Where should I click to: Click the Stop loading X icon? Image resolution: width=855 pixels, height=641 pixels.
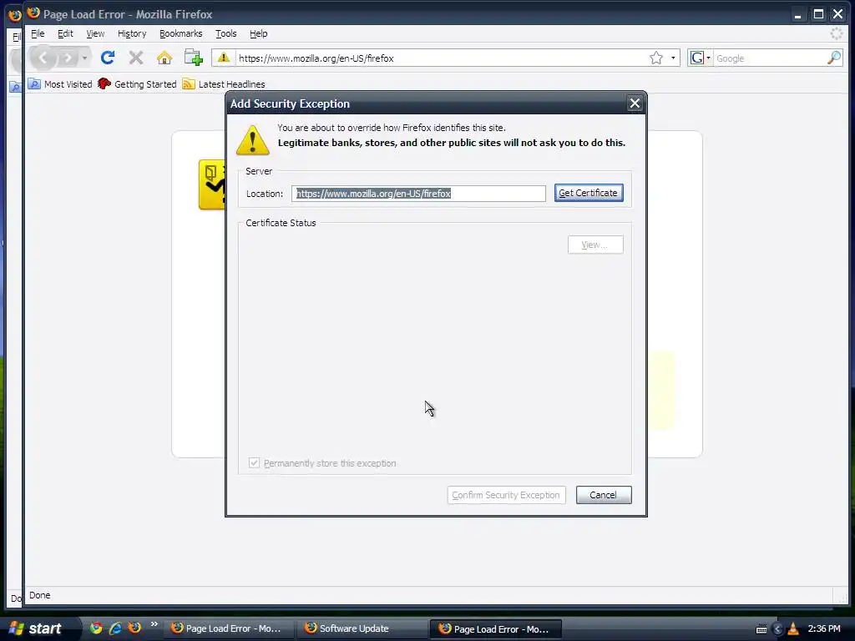click(x=136, y=58)
